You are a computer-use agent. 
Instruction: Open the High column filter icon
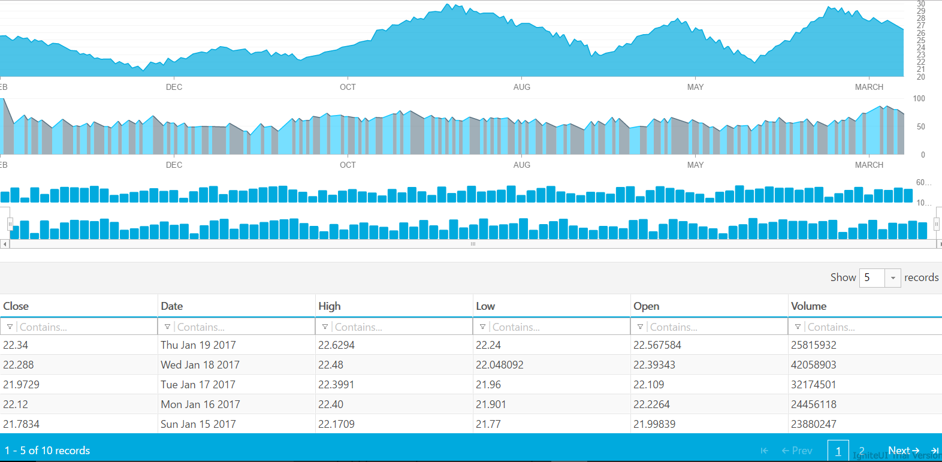coord(325,327)
